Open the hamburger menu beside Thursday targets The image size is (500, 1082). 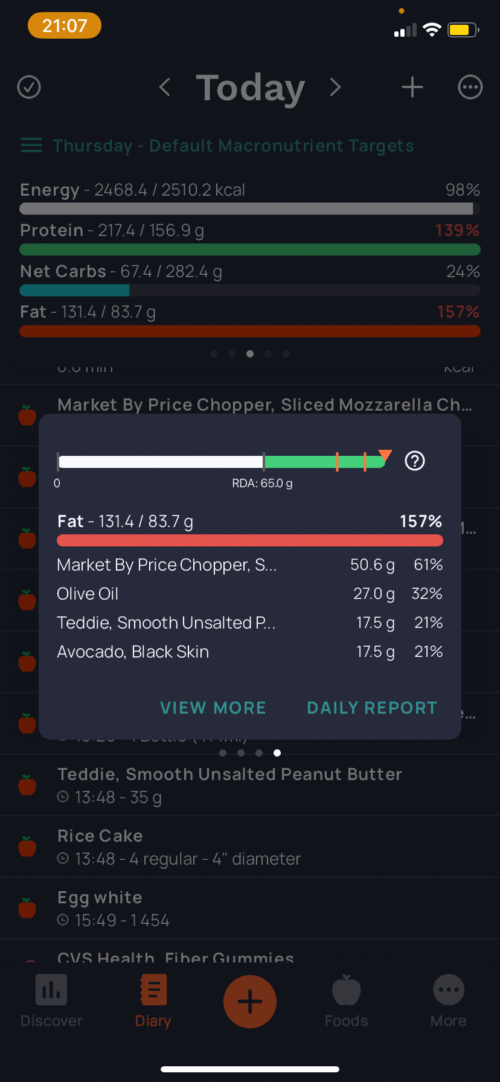[31, 146]
